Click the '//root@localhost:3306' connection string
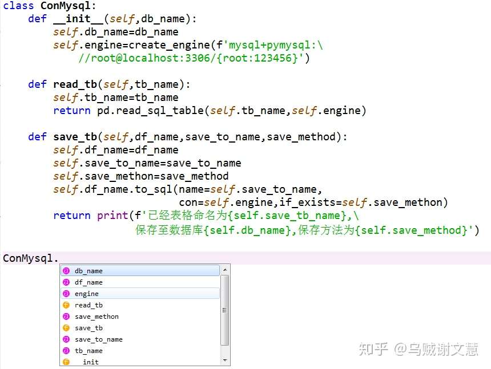Viewport: 491px width, 369px height. pos(144,58)
